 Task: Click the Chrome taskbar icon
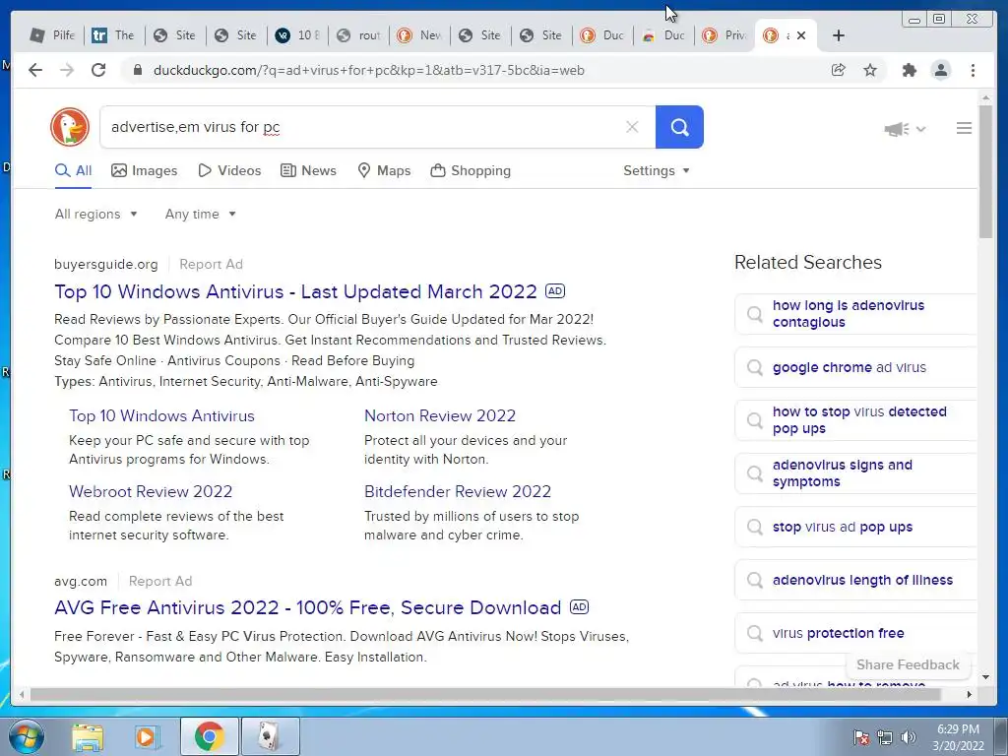click(x=209, y=736)
